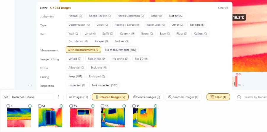Viewport: 267px width, 132px height.
Task: Select Delamination (0) type filter
Action: pyautogui.click(x=79, y=25)
